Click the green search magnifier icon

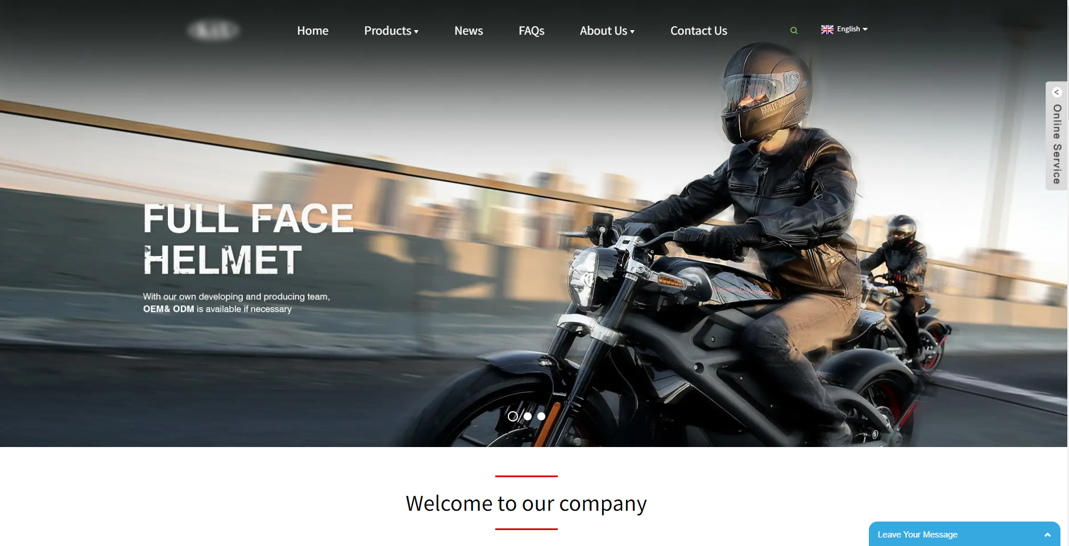point(794,31)
